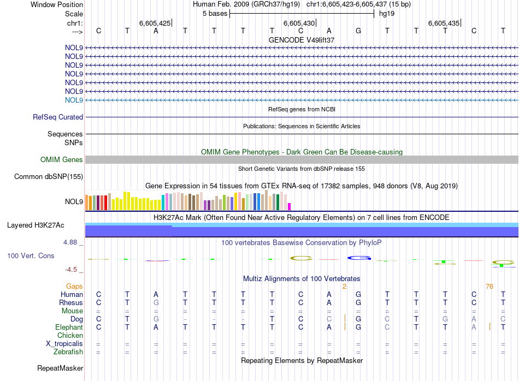The width and height of the screenshot is (519, 381).
Task: Select the Scale label in the ruler
Action: coord(74,14)
